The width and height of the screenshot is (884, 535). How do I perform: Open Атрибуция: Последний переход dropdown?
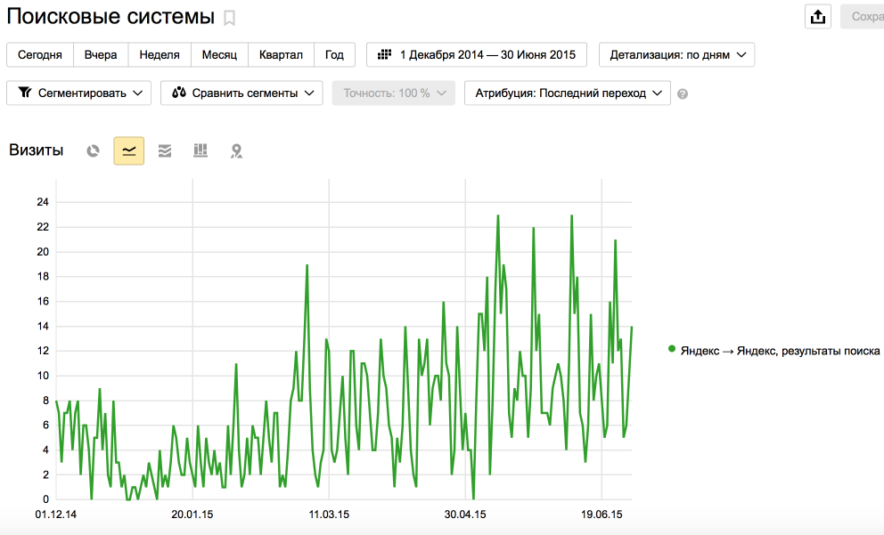(x=567, y=93)
